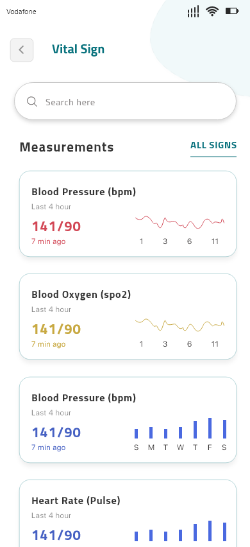Tap the Vital Sign page title

tap(78, 49)
